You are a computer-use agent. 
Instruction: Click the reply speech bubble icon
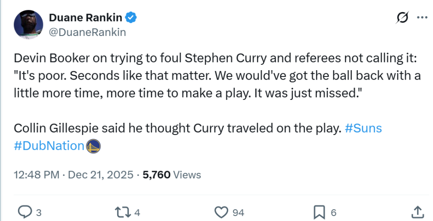coord(24,211)
